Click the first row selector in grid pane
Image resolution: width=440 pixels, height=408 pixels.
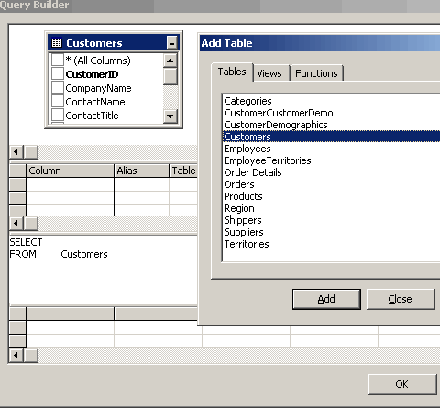(17, 184)
